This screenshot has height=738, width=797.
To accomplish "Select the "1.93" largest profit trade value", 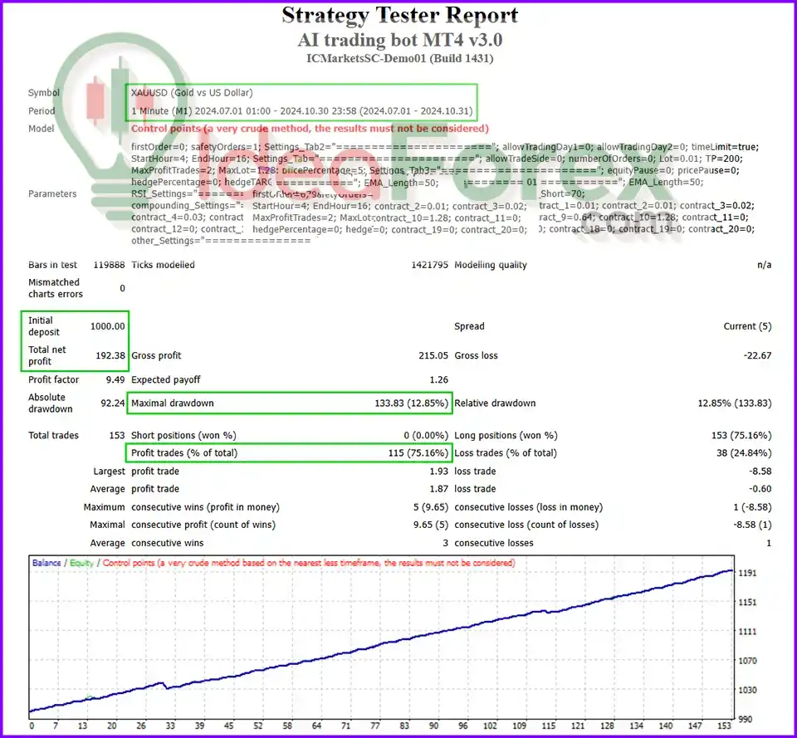I will click(438, 472).
